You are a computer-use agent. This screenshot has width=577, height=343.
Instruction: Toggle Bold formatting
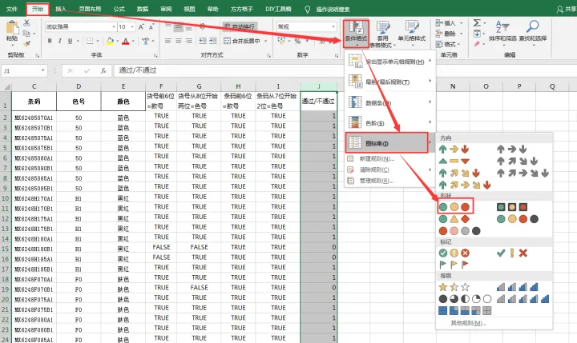point(50,41)
